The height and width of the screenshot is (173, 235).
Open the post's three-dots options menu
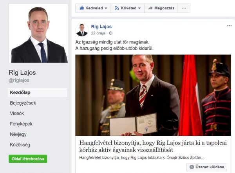click(x=229, y=26)
